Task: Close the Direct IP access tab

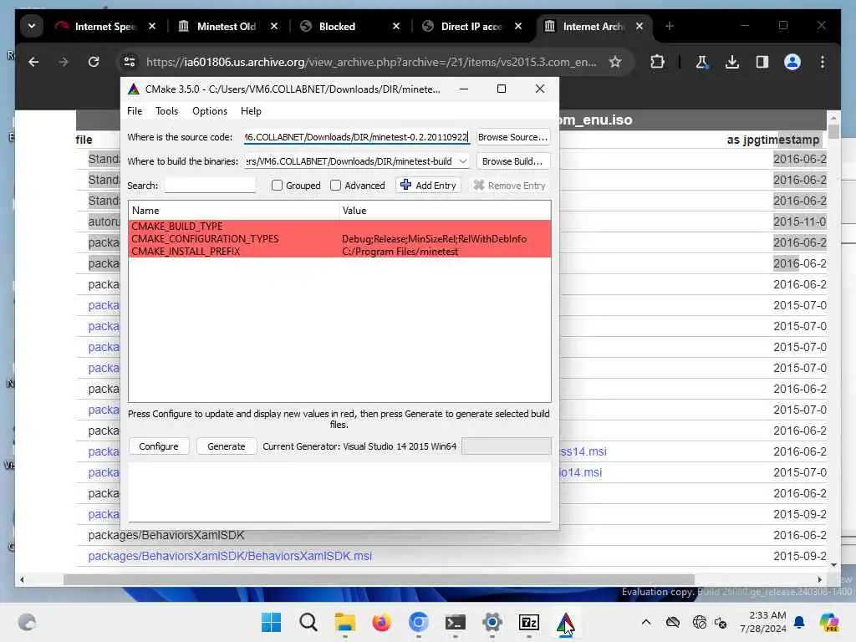Action: tap(518, 26)
